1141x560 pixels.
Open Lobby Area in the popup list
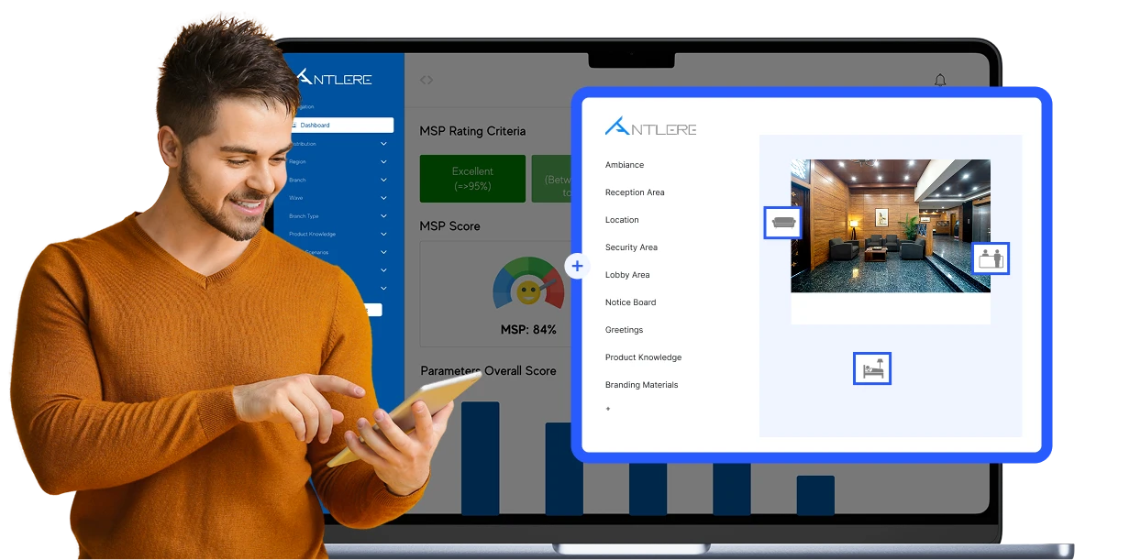[x=627, y=275]
